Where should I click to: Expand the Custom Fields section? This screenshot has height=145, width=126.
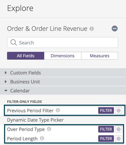point(63,73)
